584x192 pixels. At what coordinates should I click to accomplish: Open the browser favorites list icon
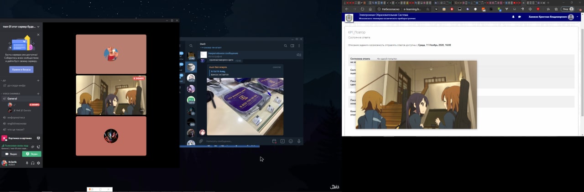tap(548, 9)
